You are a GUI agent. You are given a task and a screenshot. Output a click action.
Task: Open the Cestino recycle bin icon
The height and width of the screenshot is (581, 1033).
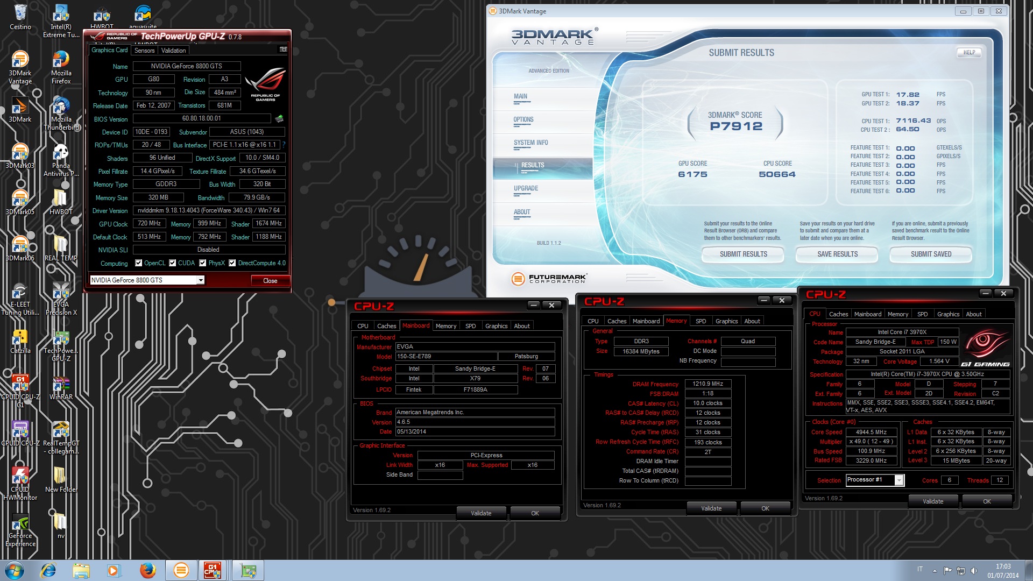(20, 16)
